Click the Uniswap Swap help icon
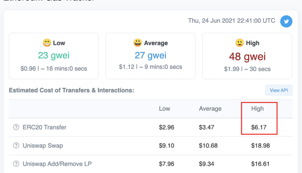 click(x=16, y=145)
